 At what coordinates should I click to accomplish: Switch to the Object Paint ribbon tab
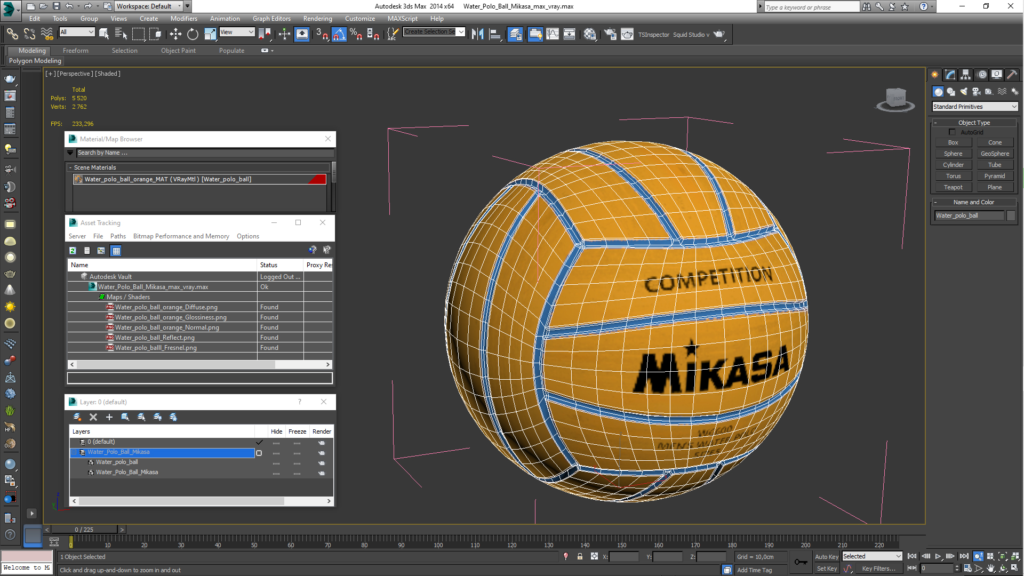[178, 51]
